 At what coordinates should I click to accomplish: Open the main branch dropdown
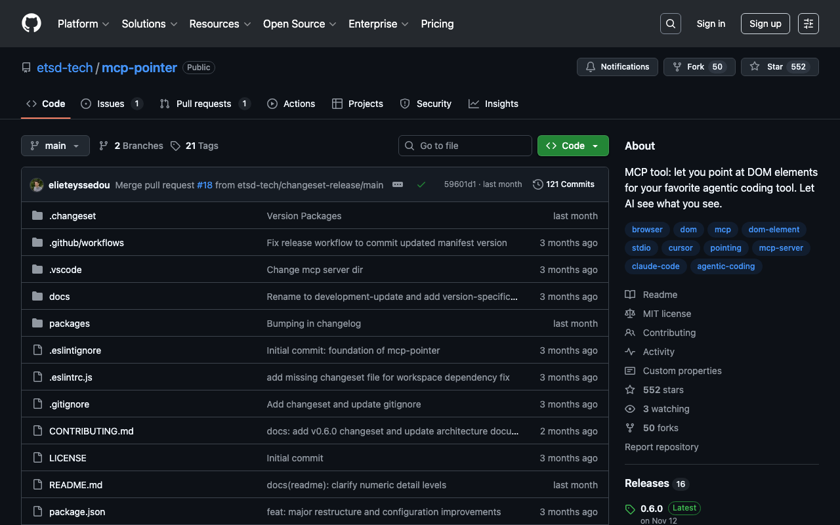(55, 146)
